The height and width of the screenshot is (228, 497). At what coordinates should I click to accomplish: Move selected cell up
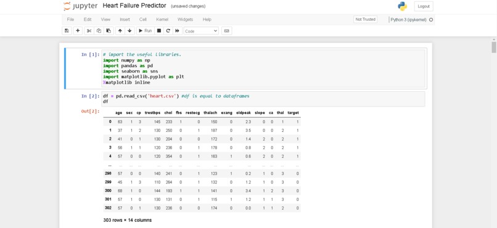(x=120, y=31)
